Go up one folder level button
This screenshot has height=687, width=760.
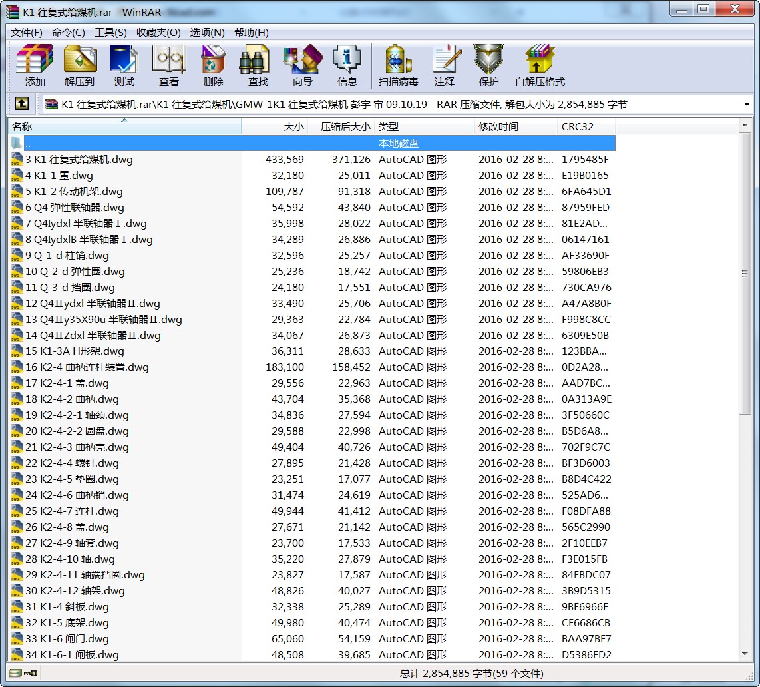tap(22, 104)
